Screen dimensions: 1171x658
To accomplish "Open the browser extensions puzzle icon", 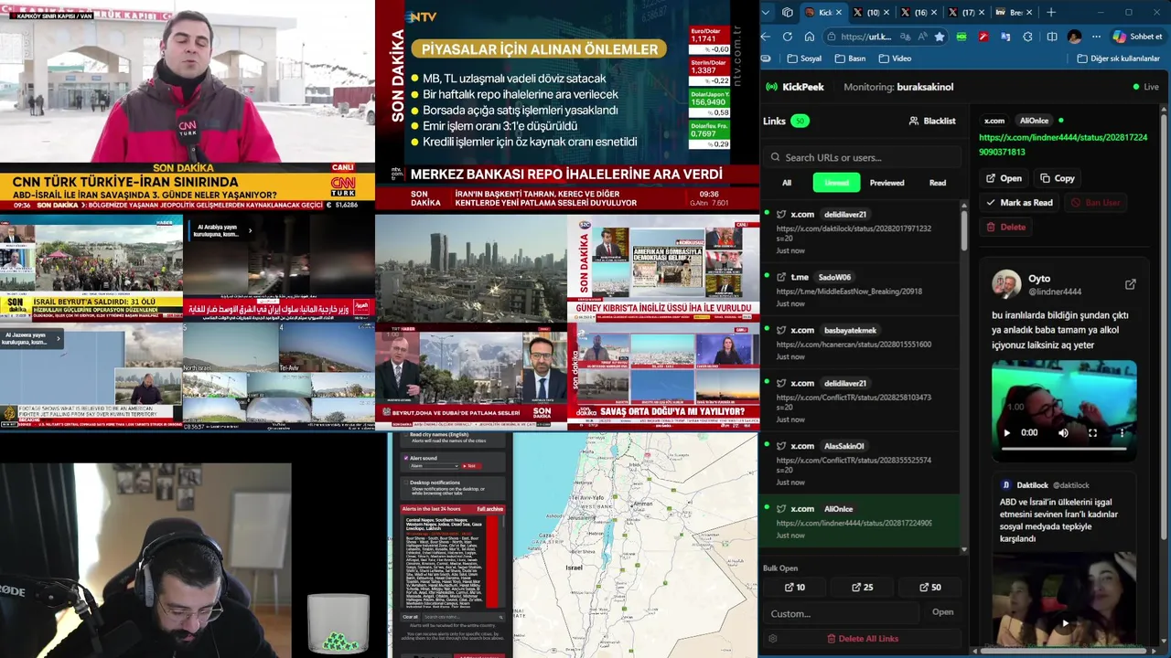I will 1027,37.
